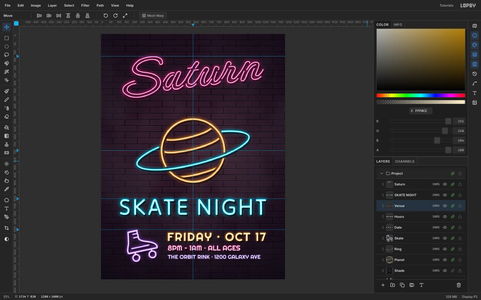Viewport: 481px width, 300px height.
Task: Click the foreground color swatch above toolbox
Action: tap(16, 23)
